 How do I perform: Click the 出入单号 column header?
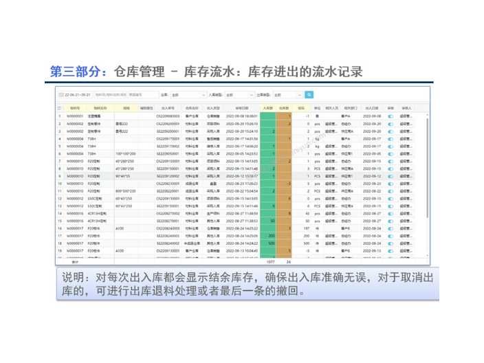point(168,109)
